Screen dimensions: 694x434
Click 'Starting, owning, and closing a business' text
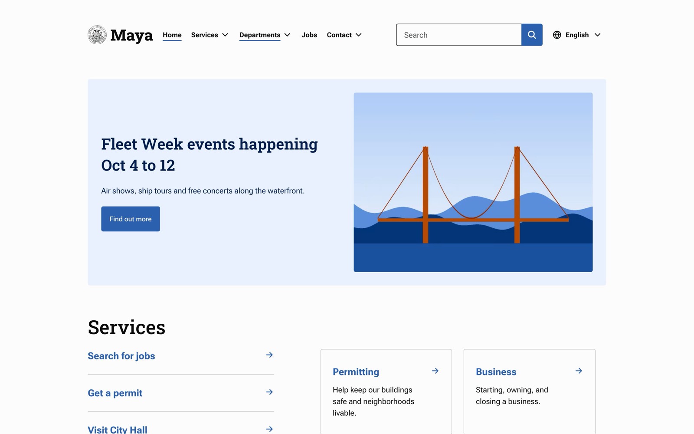click(512, 396)
